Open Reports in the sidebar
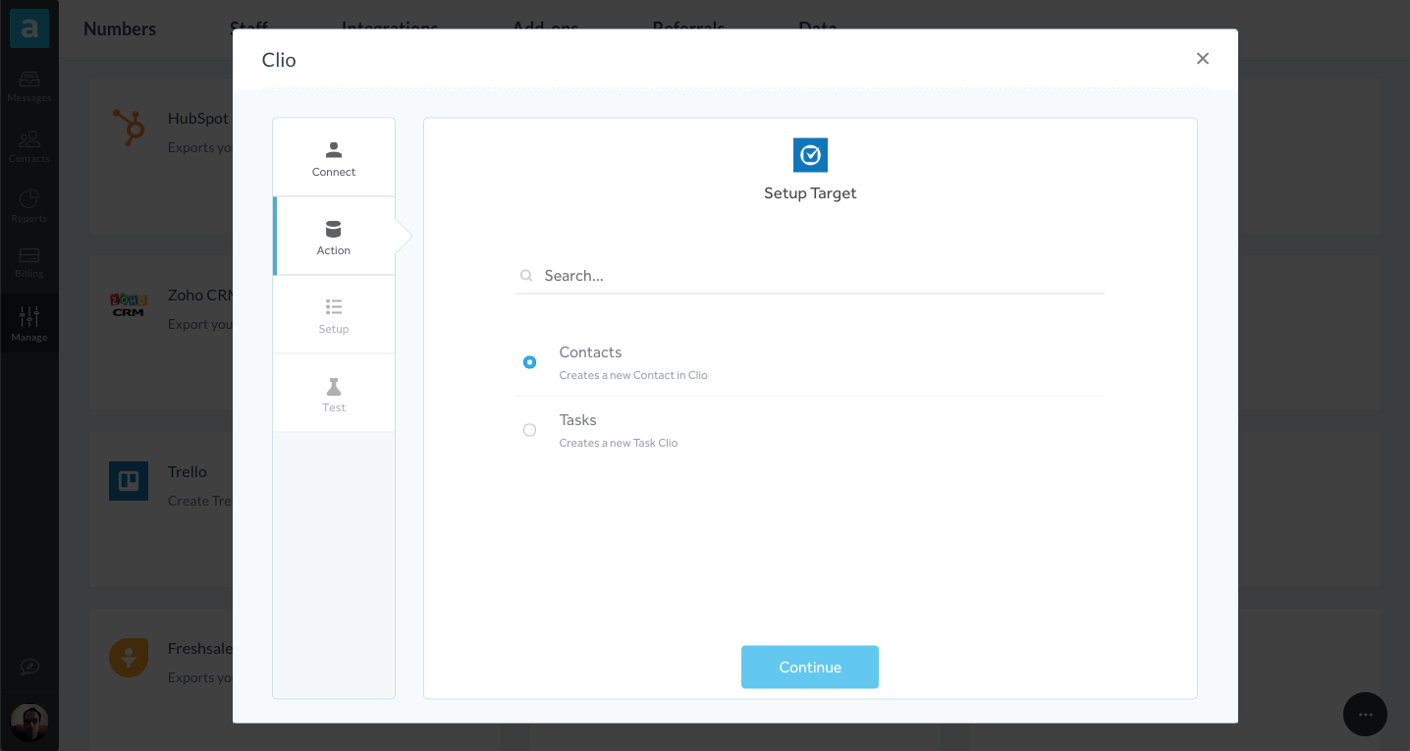This screenshot has width=1410, height=751. point(29,206)
